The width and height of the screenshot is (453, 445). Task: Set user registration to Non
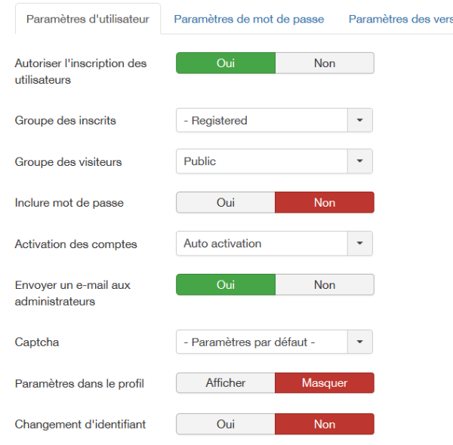(325, 63)
